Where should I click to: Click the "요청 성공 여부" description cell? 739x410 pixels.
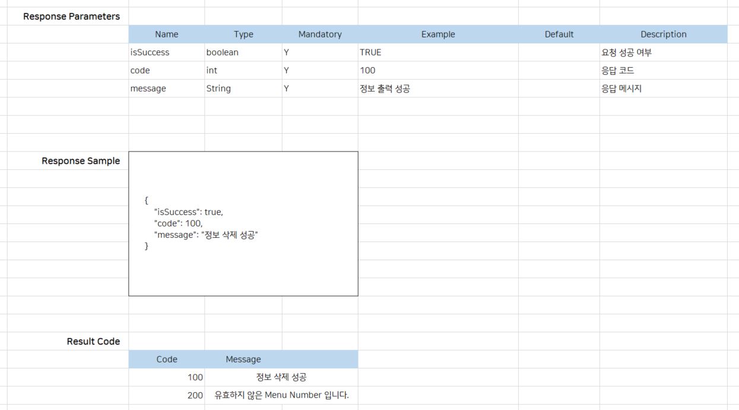pos(626,52)
